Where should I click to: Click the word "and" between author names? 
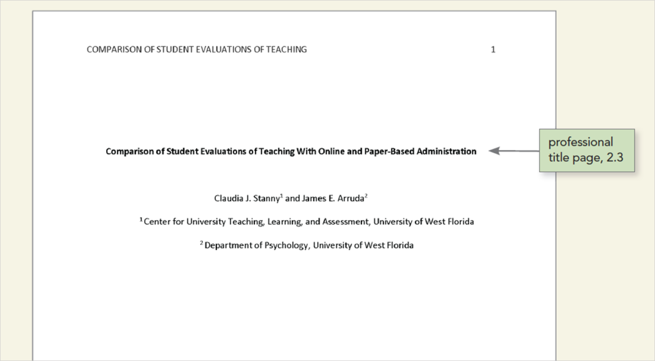coord(292,199)
